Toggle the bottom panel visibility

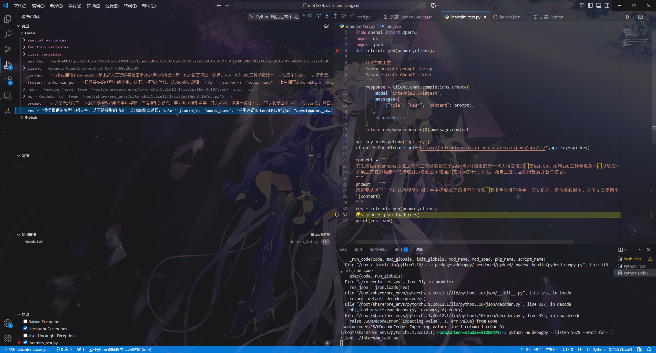coord(599,5)
